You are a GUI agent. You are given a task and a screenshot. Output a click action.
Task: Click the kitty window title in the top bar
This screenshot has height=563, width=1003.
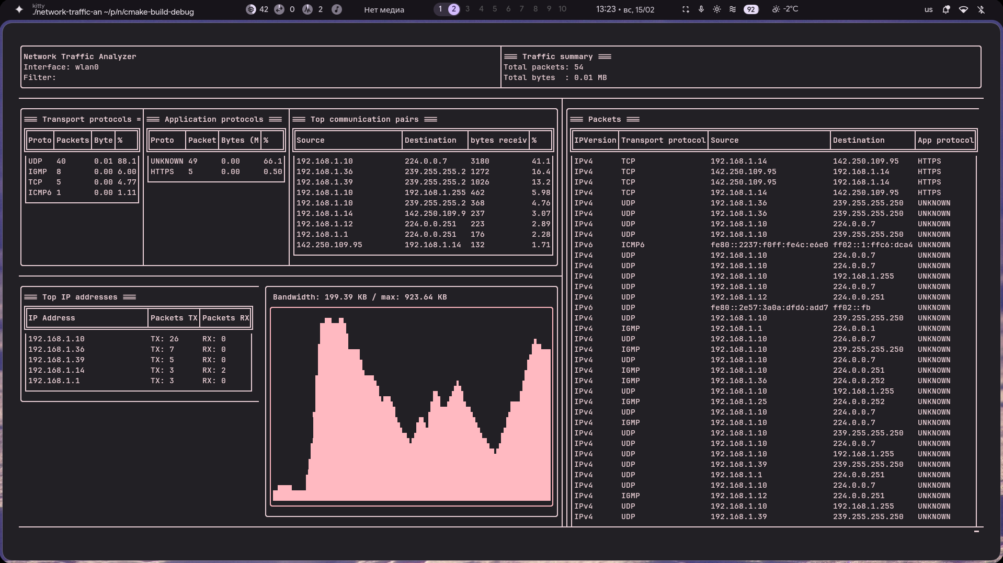point(113,10)
